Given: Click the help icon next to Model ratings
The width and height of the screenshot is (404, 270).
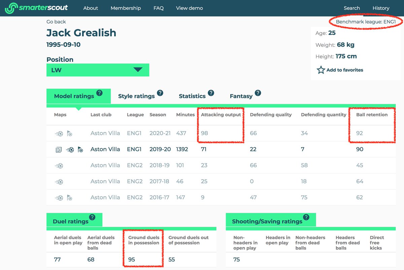Looking at the screenshot, I should tap(99, 93).
